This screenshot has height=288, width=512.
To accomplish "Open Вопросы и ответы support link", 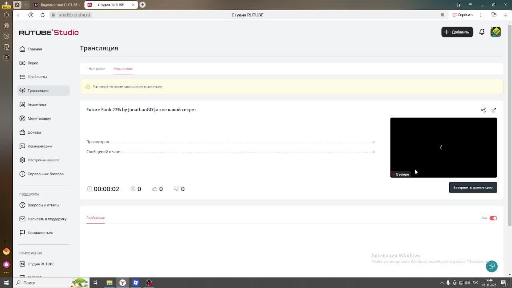I will [43, 205].
